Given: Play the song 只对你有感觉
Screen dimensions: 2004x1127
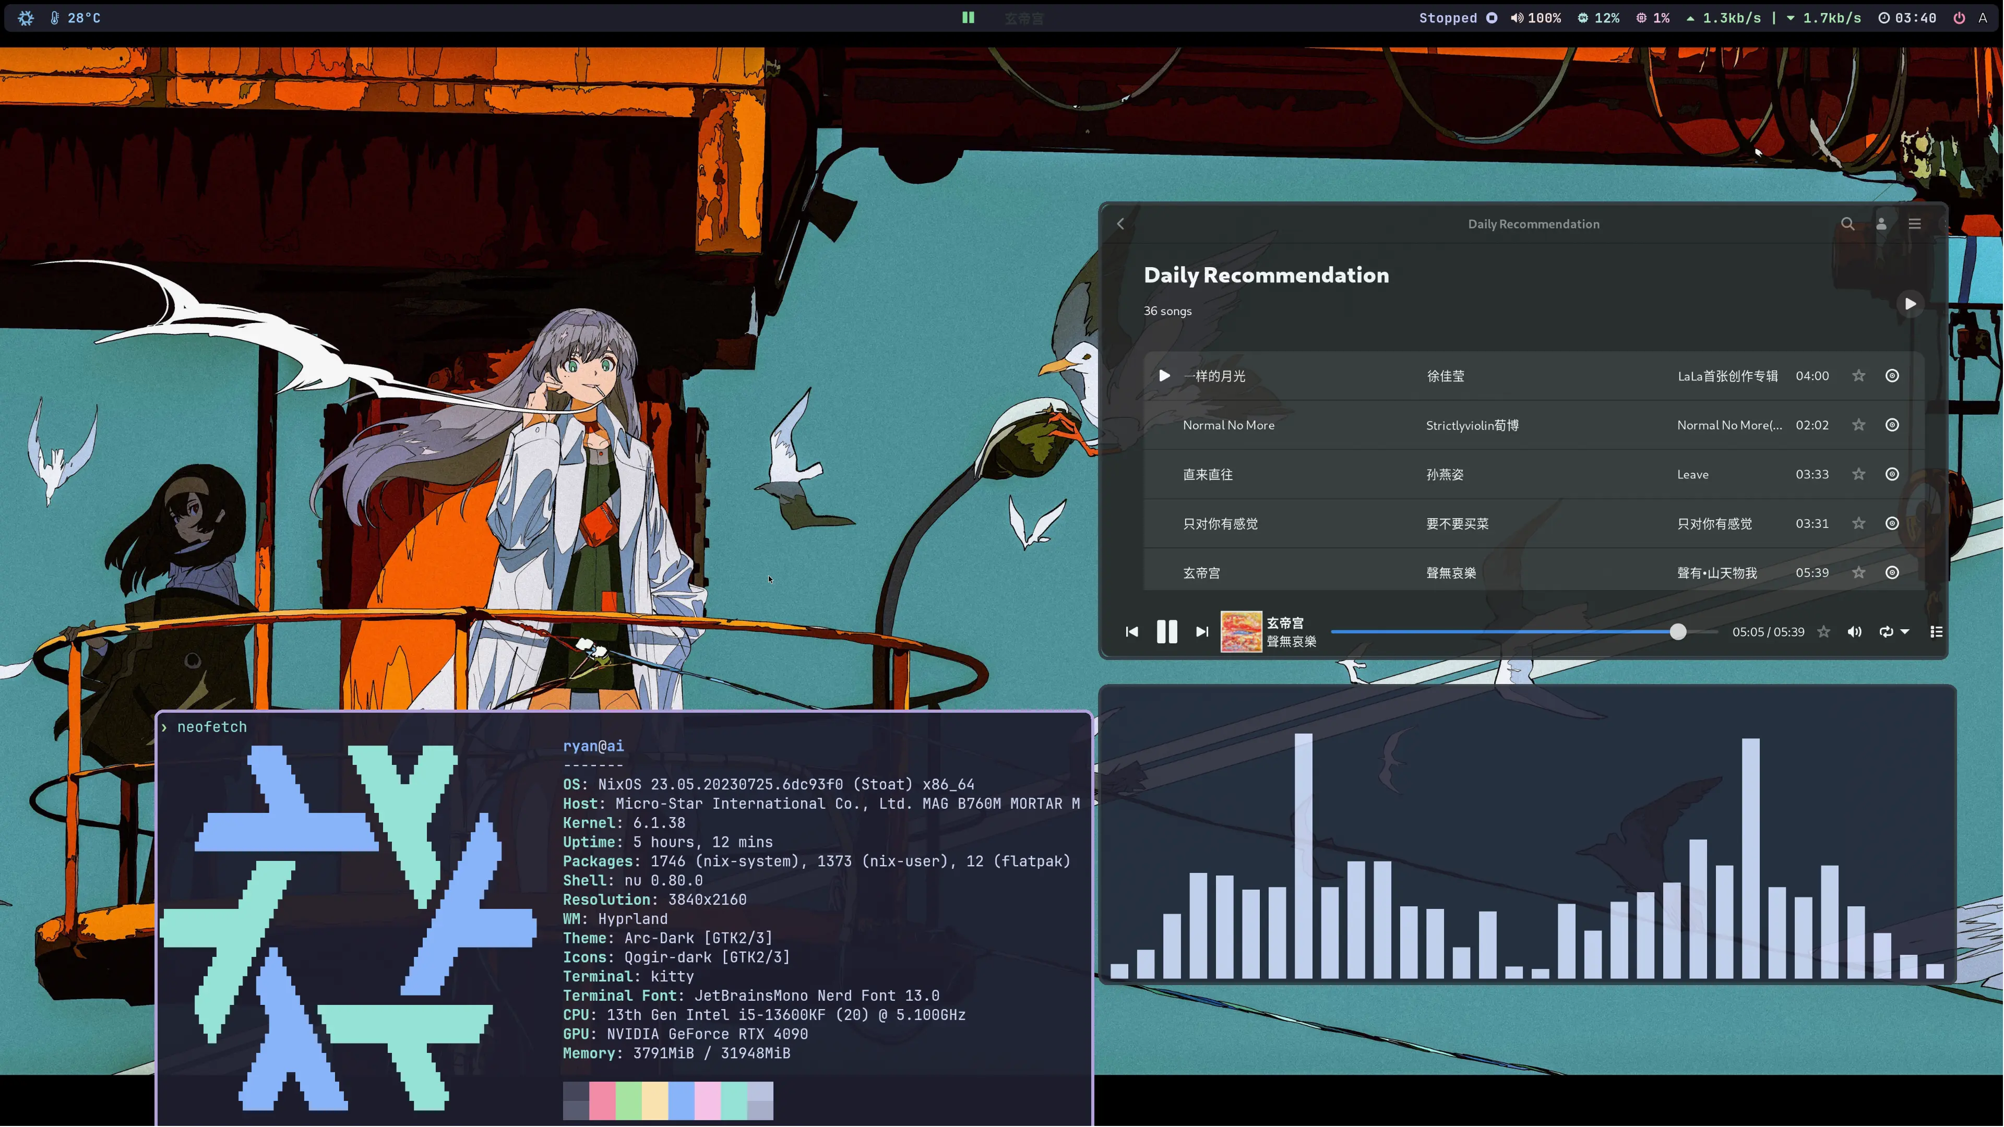Looking at the screenshot, I should 1220,523.
